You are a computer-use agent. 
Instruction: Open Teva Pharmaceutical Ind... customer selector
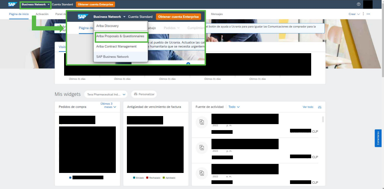click(x=106, y=94)
